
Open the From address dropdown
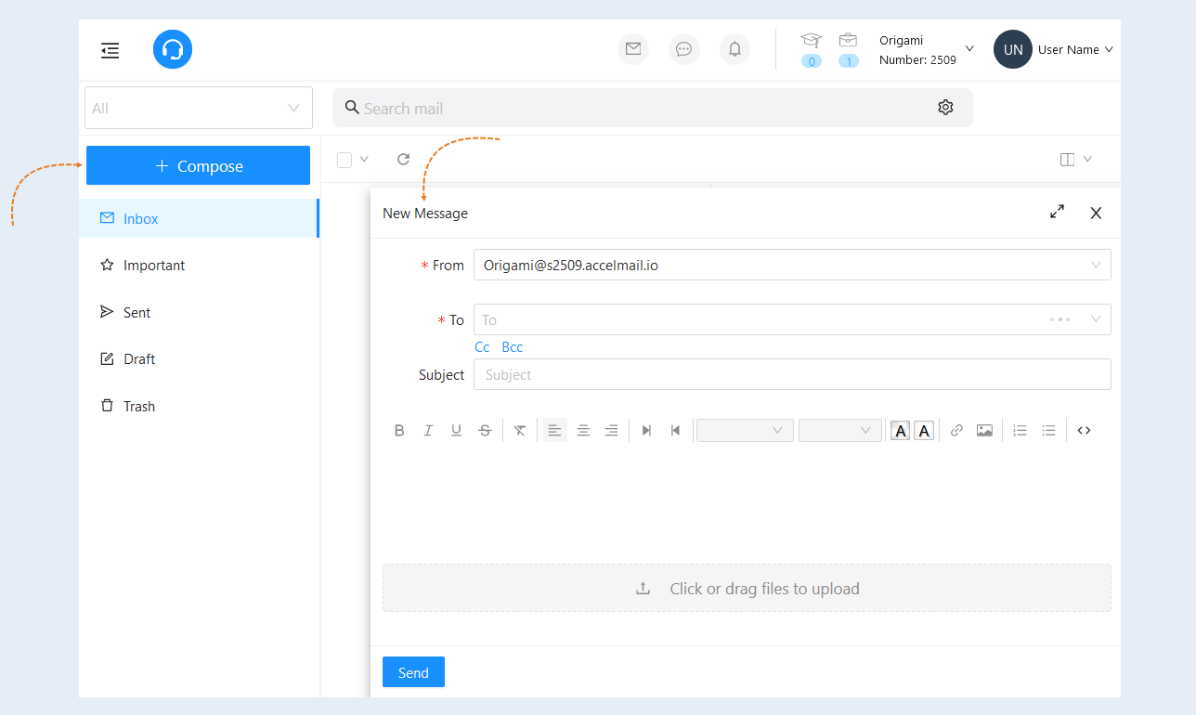coord(792,265)
